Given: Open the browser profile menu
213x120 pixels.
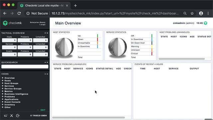Looking at the screenshot, I should pyautogui.click(x=201, y=13).
